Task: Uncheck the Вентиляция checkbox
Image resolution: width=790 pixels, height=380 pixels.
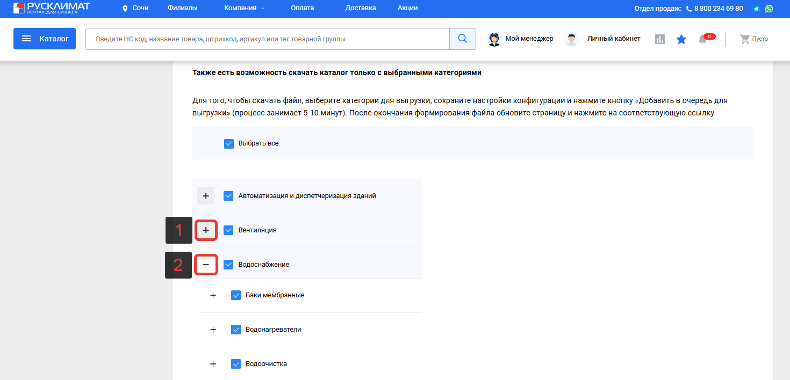Action: [228, 230]
